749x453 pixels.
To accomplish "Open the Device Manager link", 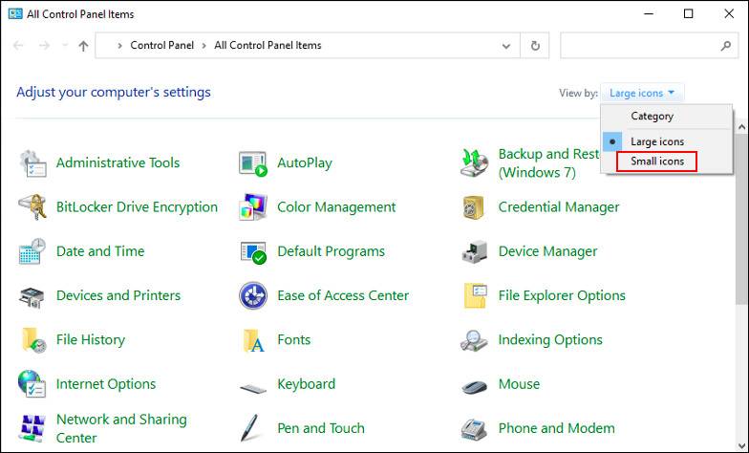I will 548,251.
